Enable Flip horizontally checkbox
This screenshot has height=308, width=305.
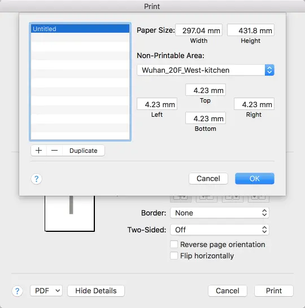tap(174, 256)
